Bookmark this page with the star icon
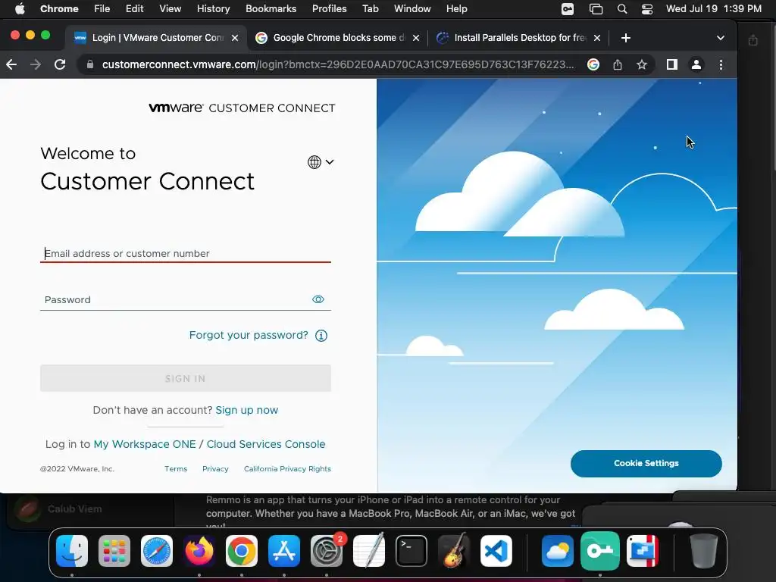Screen dimensions: 776x582 (641, 64)
